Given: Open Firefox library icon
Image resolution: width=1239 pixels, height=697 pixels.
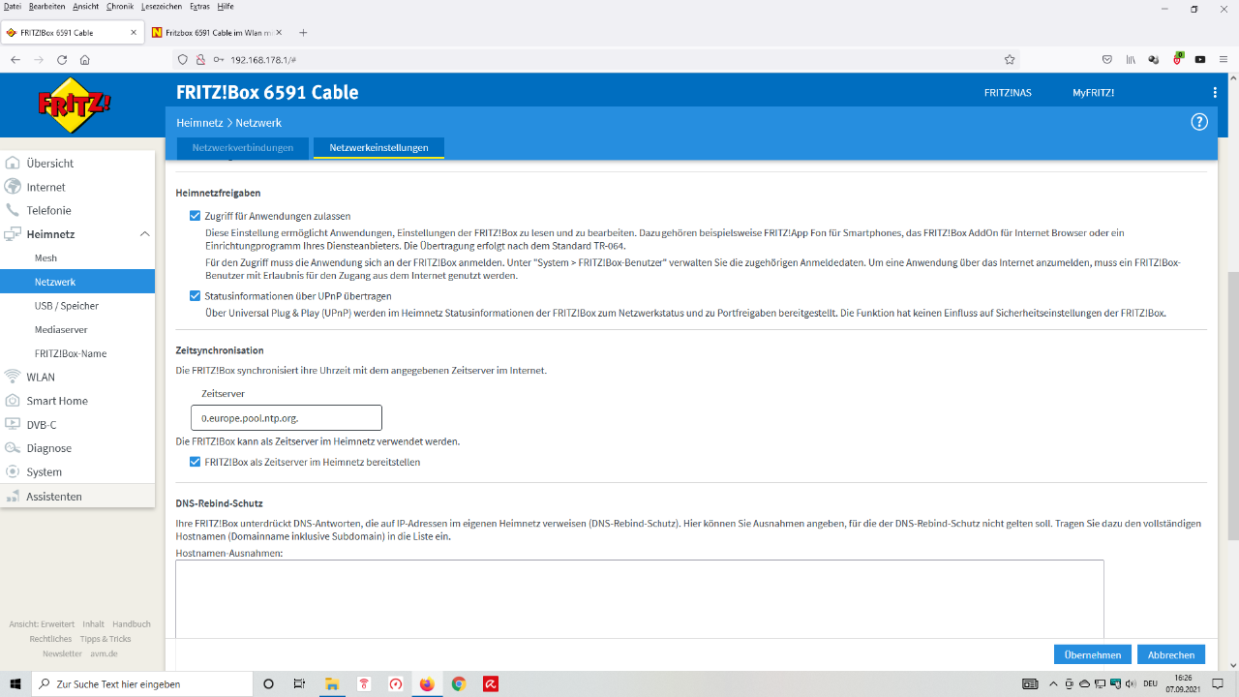Looking at the screenshot, I should click(x=1131, y=59).
